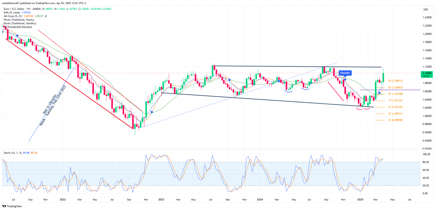Click the blue Election callout marker on chart
Screen dimensions: 436x210
pyautogui.click(x=345, y=72)
